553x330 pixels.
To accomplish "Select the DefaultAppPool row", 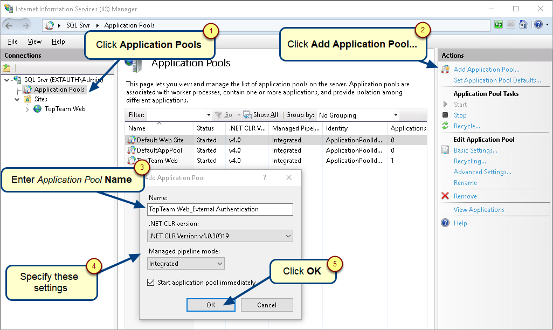I will click(276, 150).
